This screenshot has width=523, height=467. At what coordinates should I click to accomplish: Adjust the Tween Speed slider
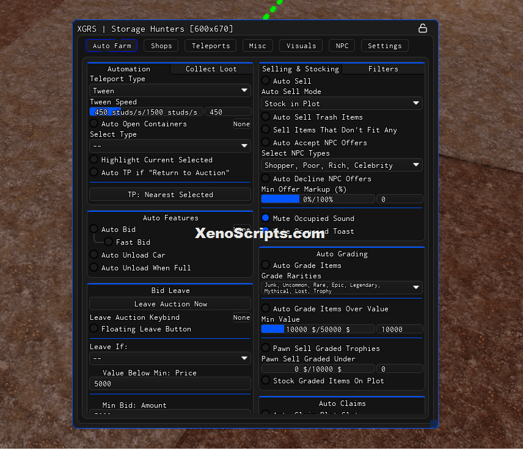pyautogui.click(x=146, y=112)
